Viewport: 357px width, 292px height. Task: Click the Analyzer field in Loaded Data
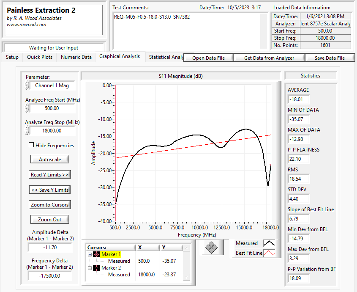325,24
